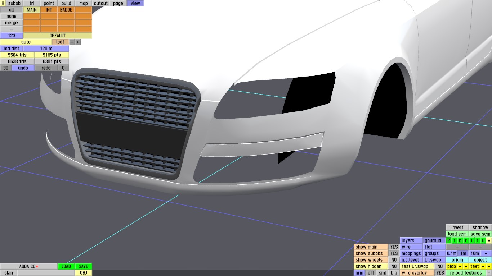The height and width of the screenshot is (276, 492).
Task: Select the view tab
Action: (x=135, y=3)
